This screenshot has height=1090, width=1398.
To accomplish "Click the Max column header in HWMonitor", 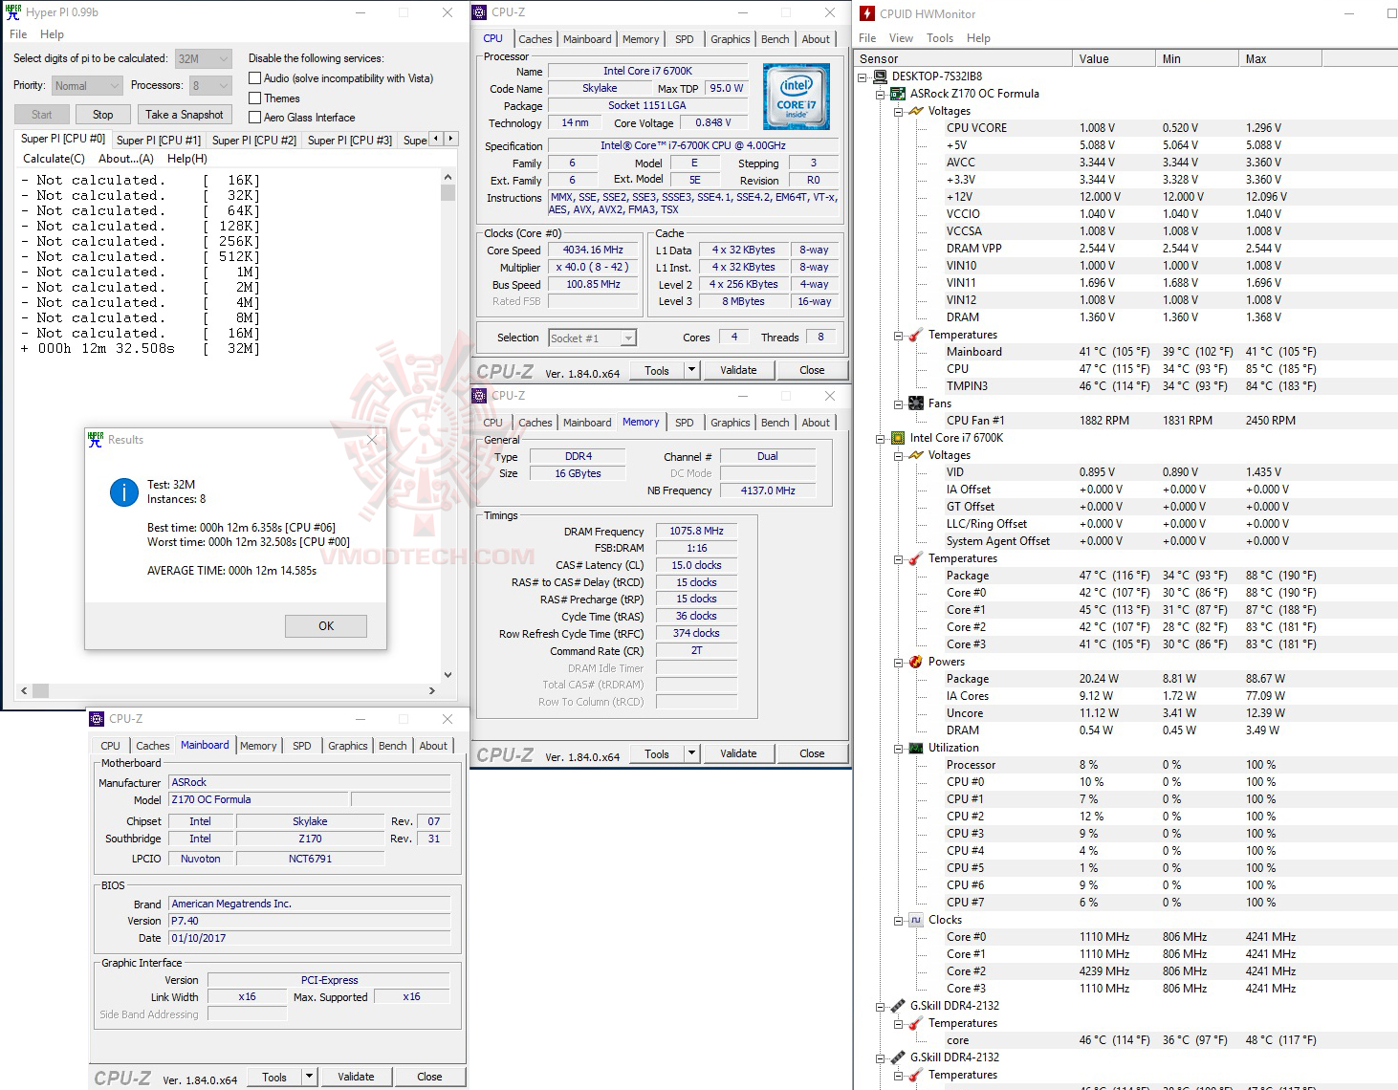I will (1279, 59).
